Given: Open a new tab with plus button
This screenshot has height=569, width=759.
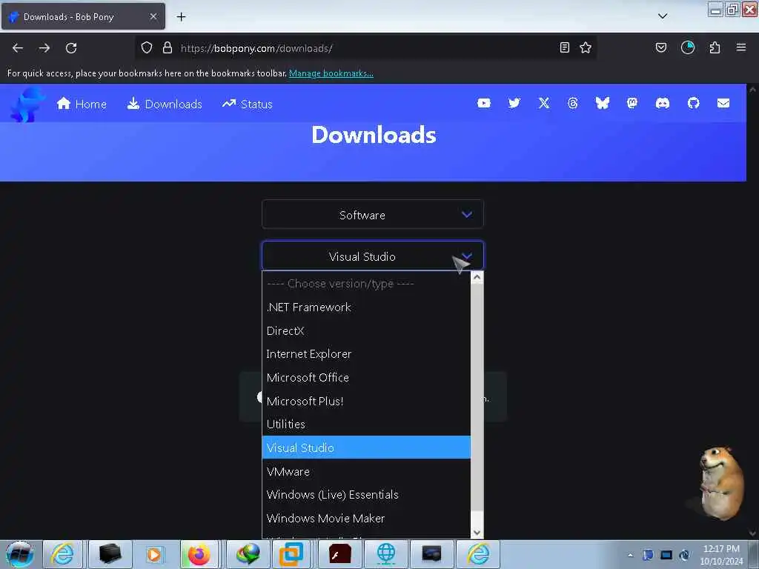Looking at the screenshot, I should pos(181,17).
